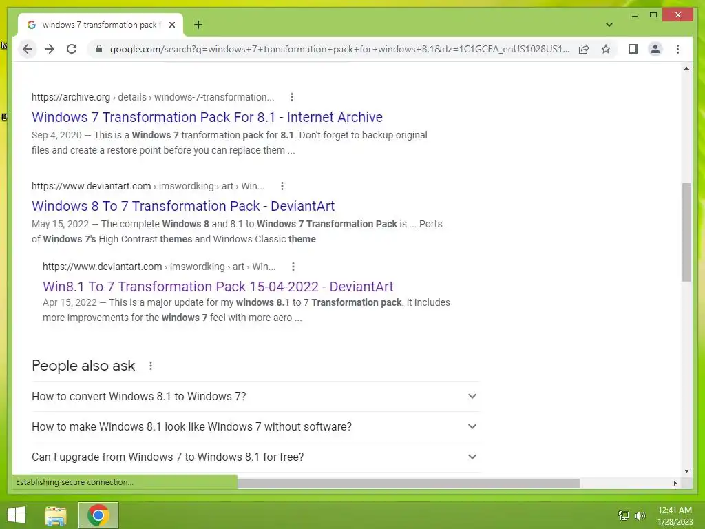The height and width of the screenshot is (529, 705).
Task: Open the Windows Start button
Action: pos(17,515)
